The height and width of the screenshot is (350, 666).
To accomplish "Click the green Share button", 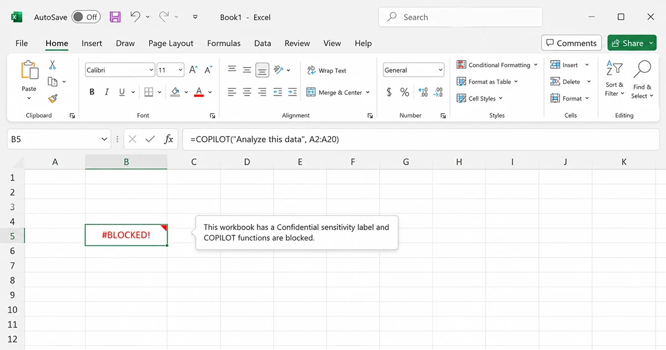I will coord(632,43).
